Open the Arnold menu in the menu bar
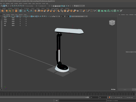 [x=44, y=3]
